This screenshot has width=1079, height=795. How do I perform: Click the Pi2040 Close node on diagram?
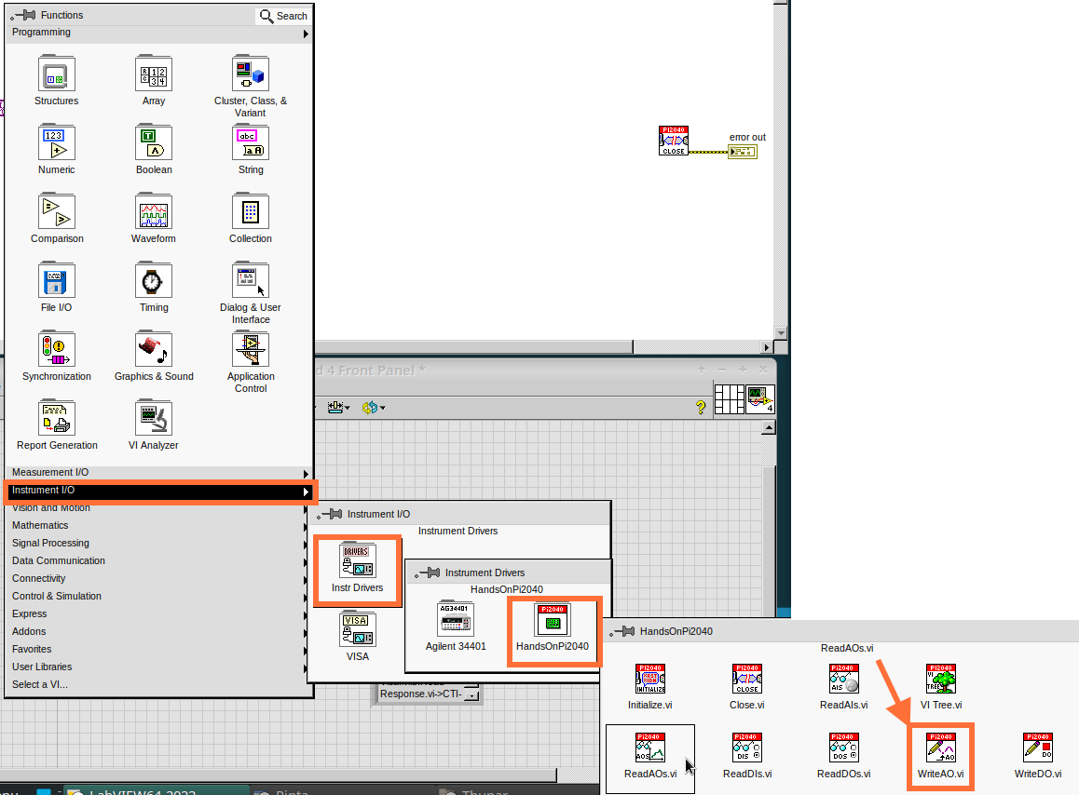(x=674, y=141)
